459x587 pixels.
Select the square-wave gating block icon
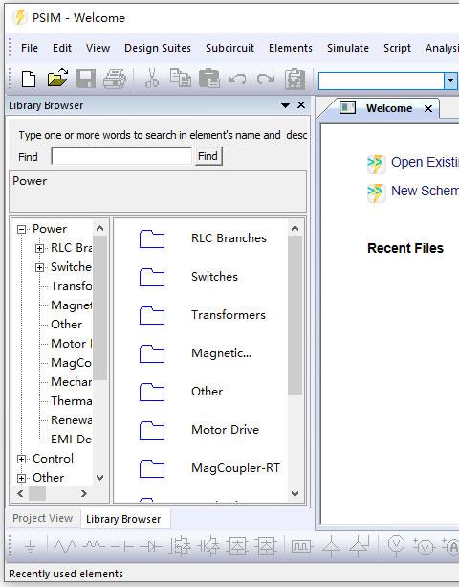(301, 547)
